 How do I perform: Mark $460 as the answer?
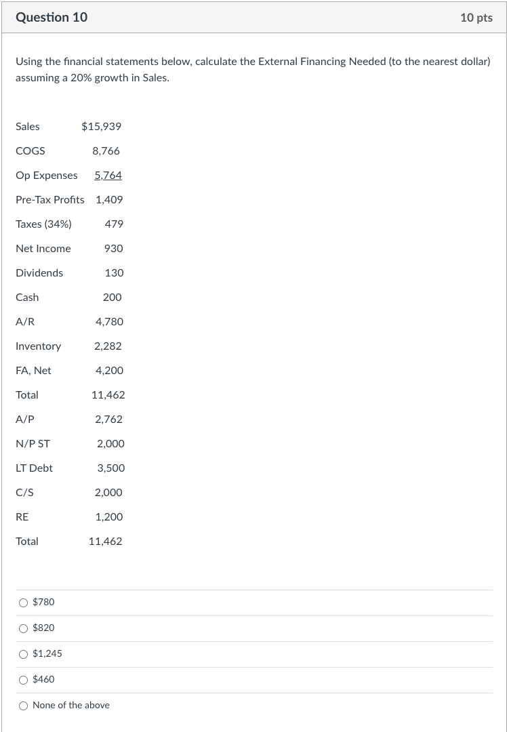[24, 680]
